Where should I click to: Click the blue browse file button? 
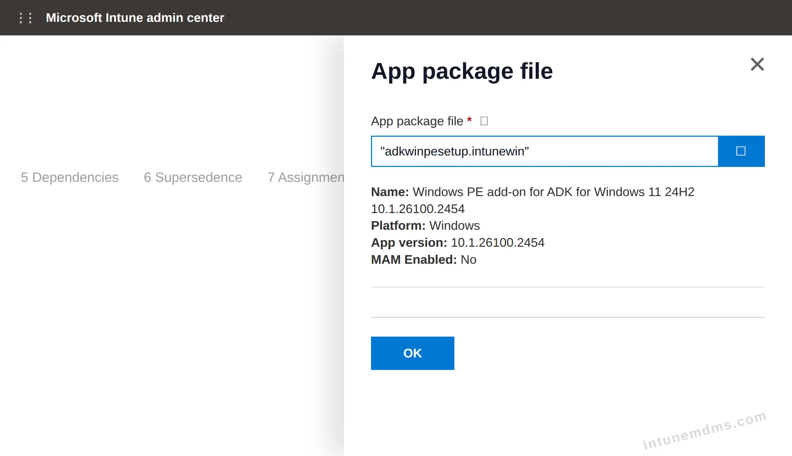pyautogui.click(x=741, y=151)
